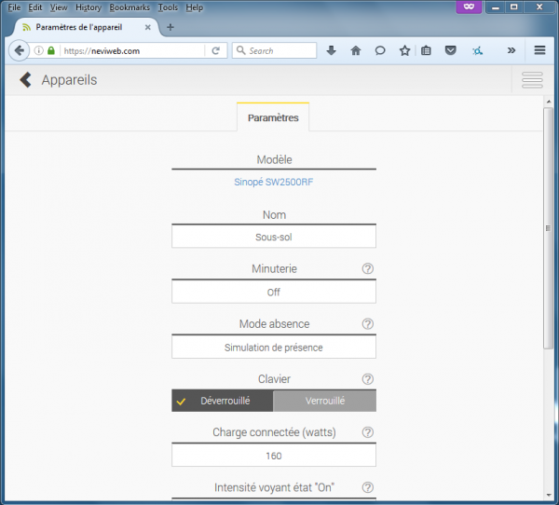The image size is (559, 505).
Task: Click the back arrow next to Appareils
Action: click(x=25, y=80)
